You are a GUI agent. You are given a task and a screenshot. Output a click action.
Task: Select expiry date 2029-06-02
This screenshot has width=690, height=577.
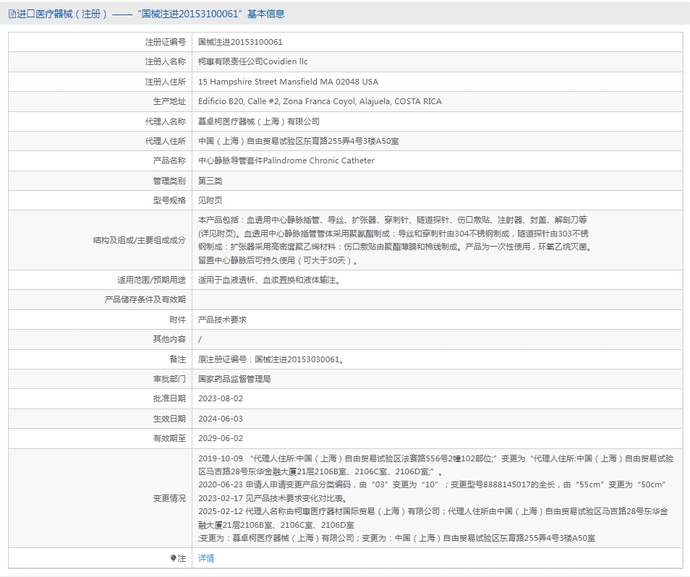coord(221,438)
